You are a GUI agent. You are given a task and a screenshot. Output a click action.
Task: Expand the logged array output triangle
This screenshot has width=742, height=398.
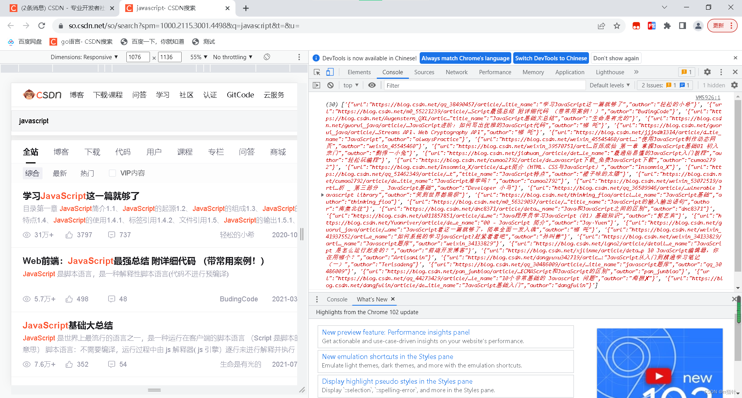(x=323, y=195)
